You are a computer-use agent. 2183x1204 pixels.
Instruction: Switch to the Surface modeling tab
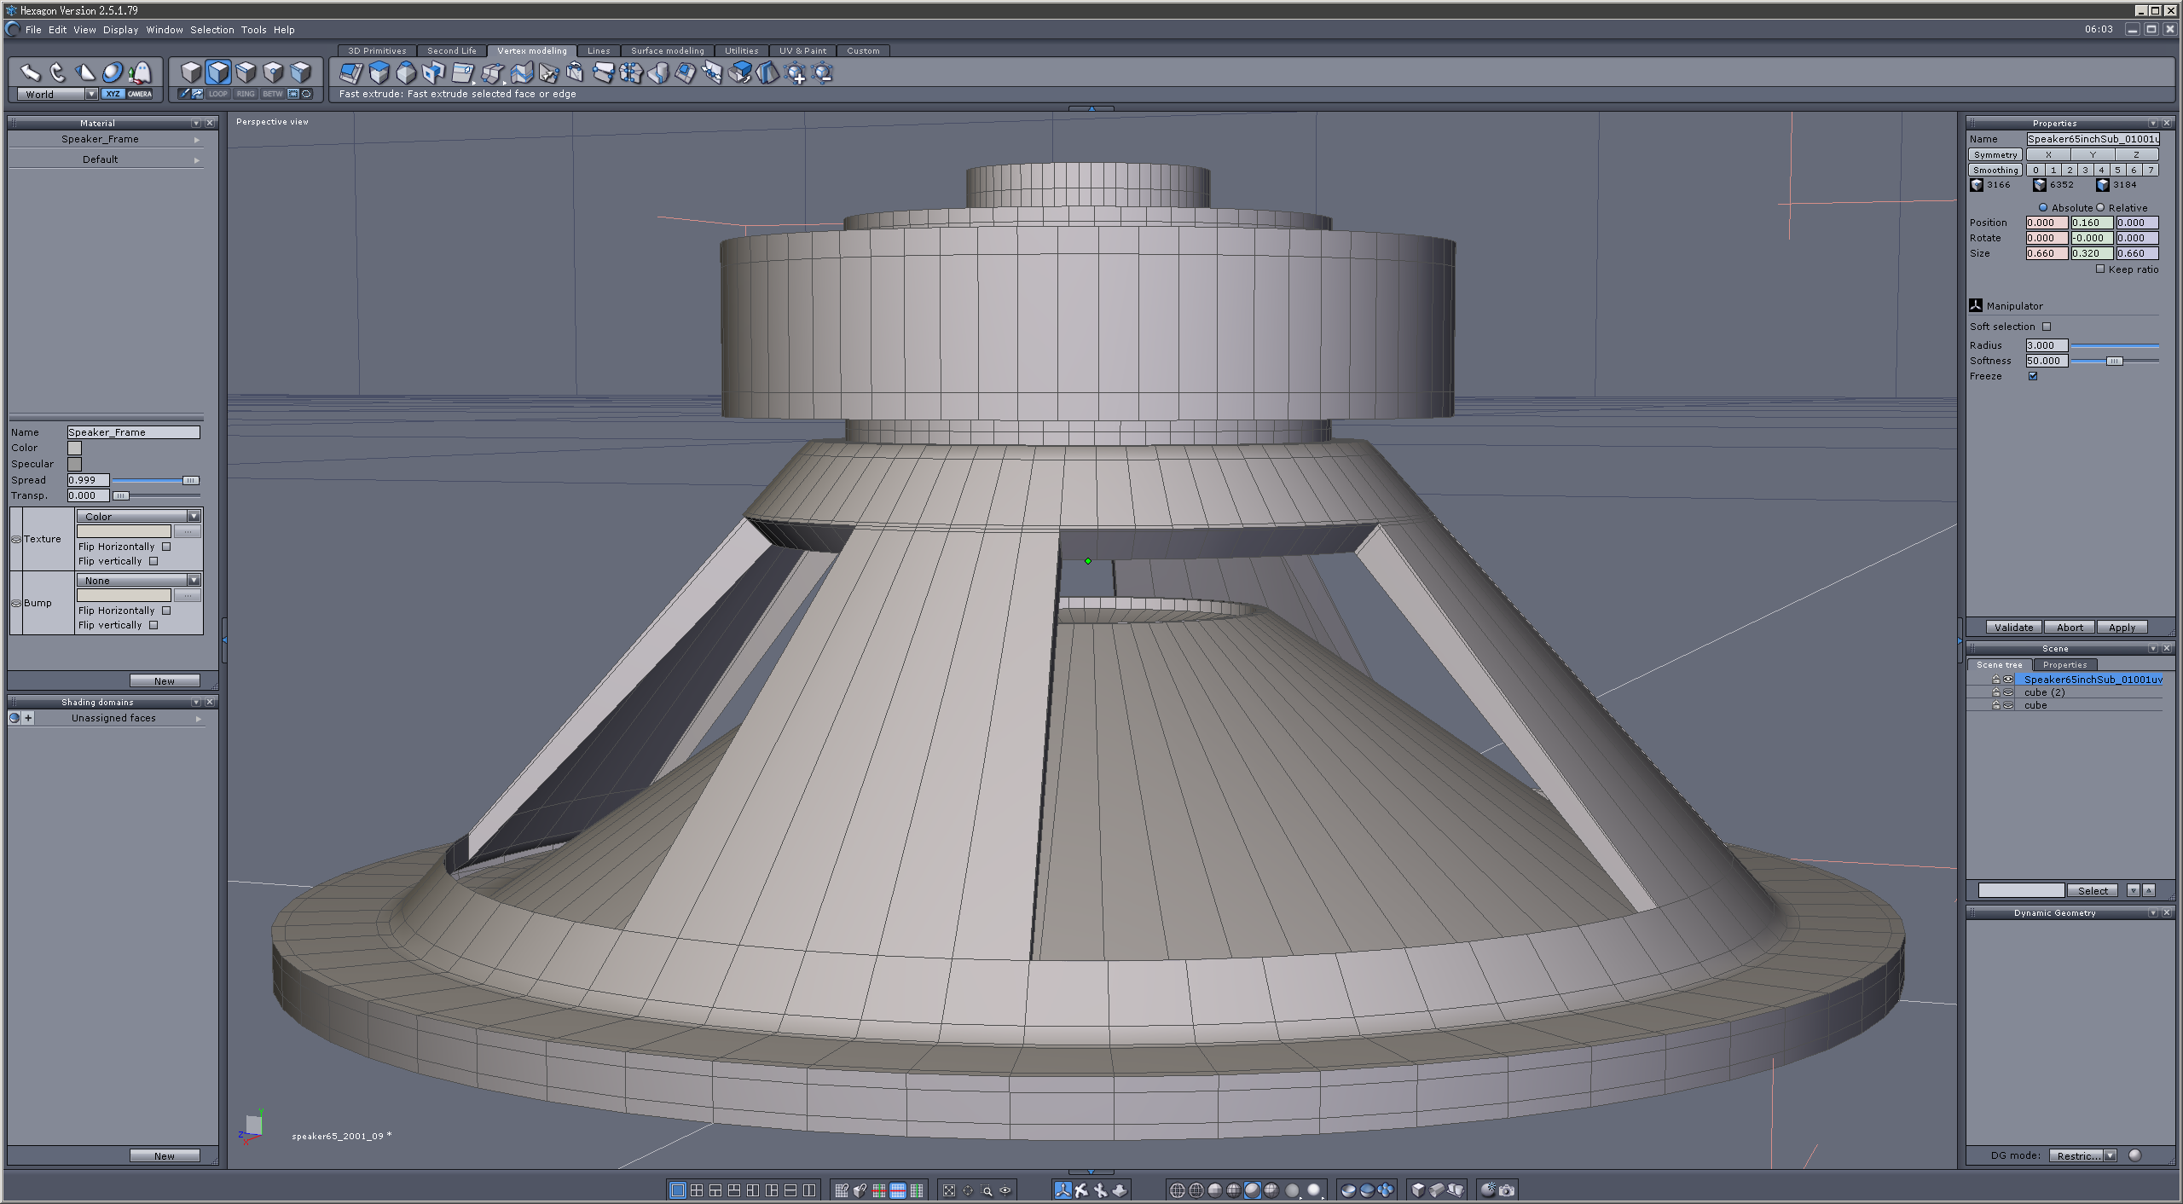pos(667,51)
